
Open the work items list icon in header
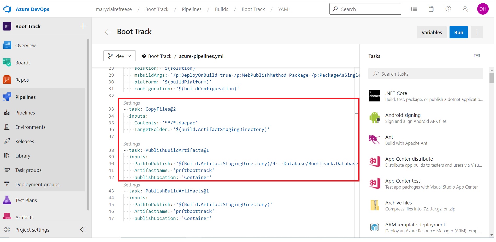pos(414,9)
